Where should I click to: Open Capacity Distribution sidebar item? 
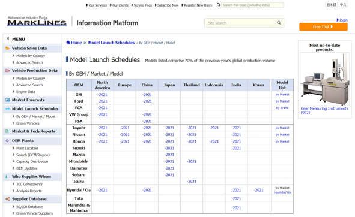tap(32, 162)
